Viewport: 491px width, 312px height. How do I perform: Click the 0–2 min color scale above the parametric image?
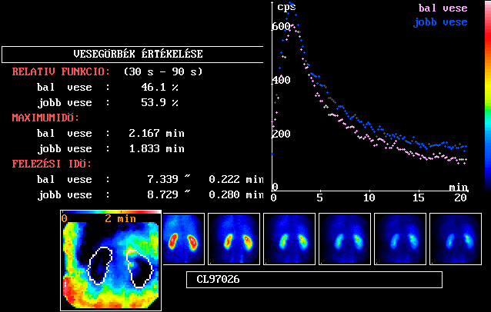110,218
